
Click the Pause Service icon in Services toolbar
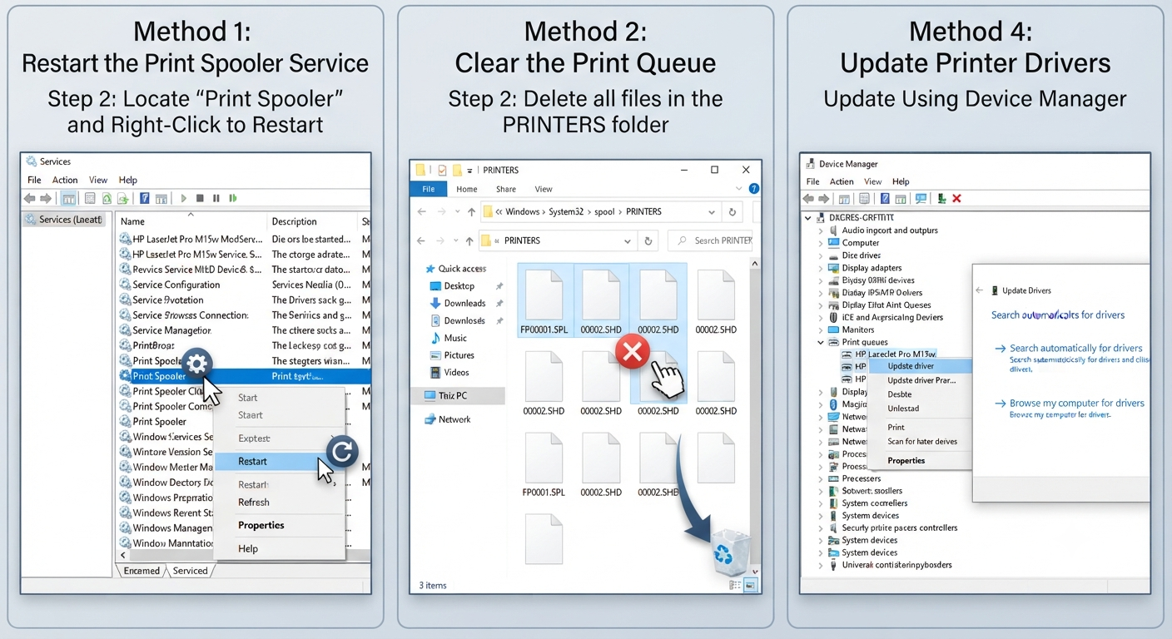click(216, 198)
